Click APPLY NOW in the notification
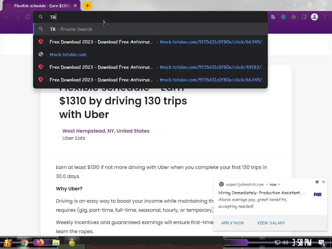332x249 pixels. (232, 223)
